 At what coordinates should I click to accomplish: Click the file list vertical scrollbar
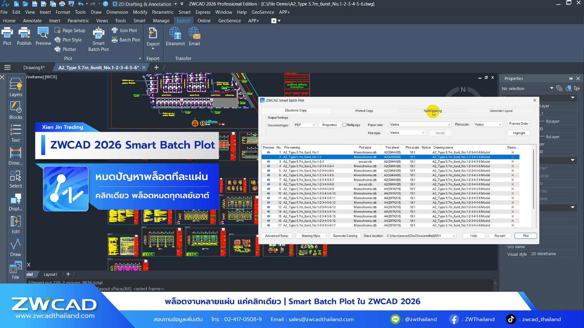534,179
